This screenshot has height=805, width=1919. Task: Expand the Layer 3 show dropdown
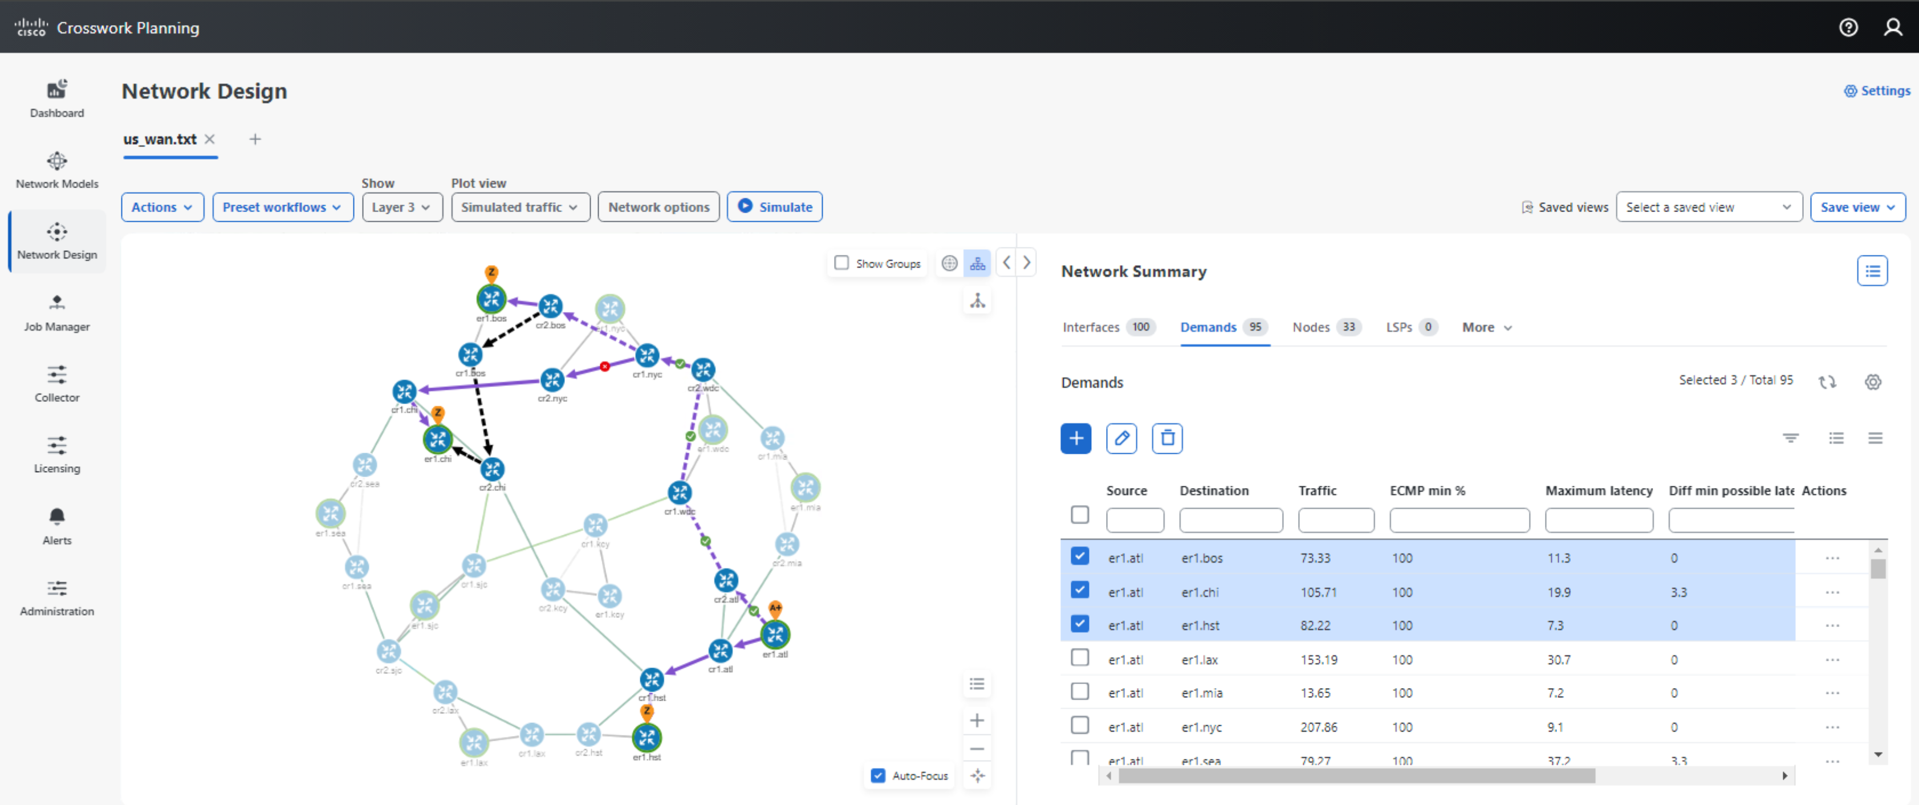point(401,207)
